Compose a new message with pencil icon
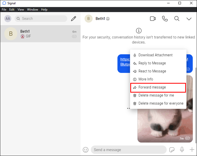197x156 pixels. [74, 19]
